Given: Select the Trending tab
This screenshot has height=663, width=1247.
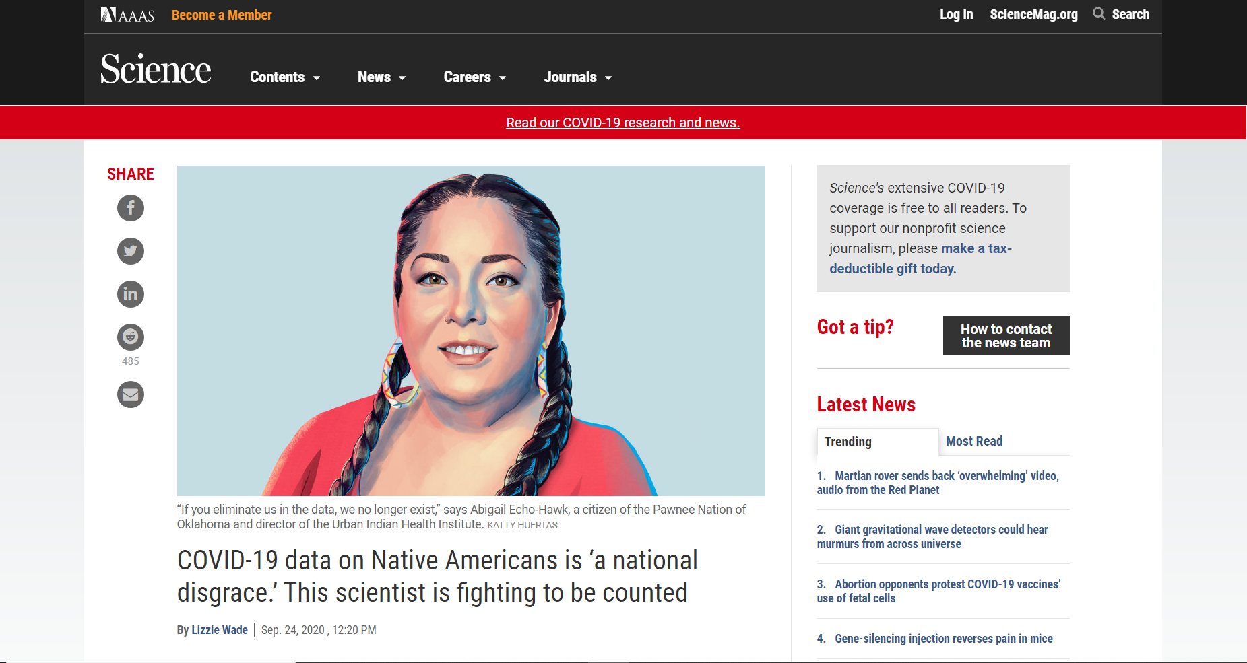Looking at the screenshot, I should [x=848, y=442].
